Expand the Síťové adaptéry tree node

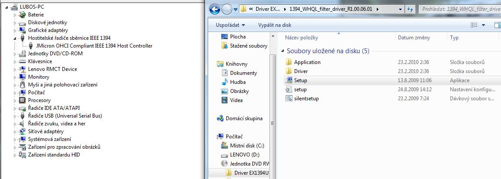tap(15, 131)
